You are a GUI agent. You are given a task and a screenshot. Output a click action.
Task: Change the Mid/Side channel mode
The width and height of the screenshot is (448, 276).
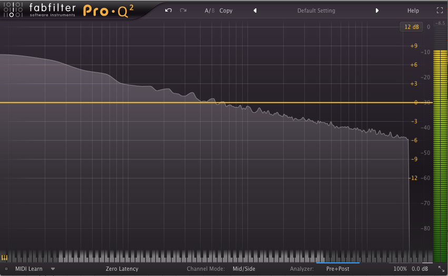click(x=244, y=269)
